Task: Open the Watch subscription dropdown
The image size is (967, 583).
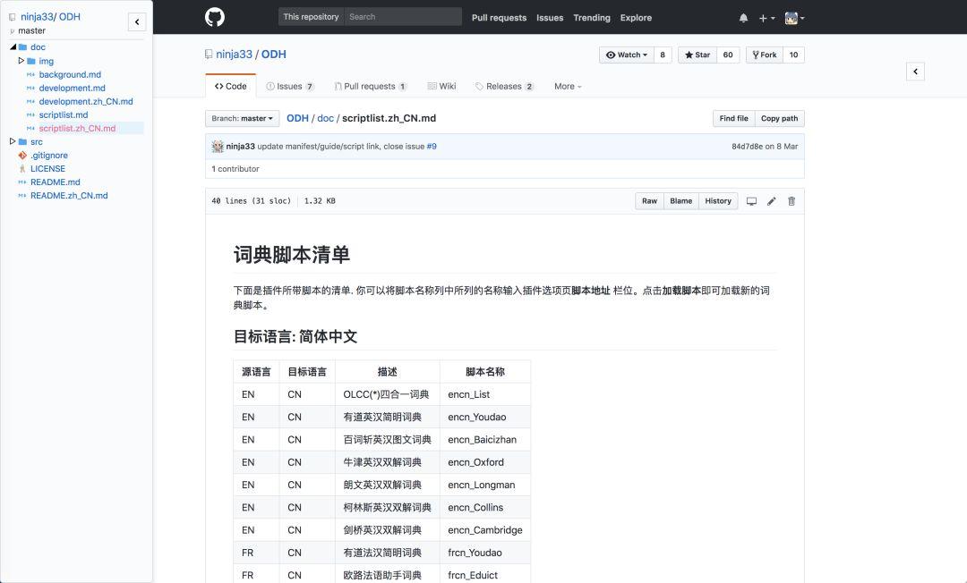Action: 627,55
